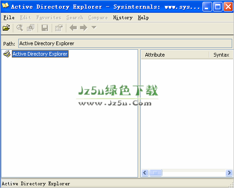This screenshot has width=234, height=188.
Task: Open the Favorites menu
Action: coord(48,18)
